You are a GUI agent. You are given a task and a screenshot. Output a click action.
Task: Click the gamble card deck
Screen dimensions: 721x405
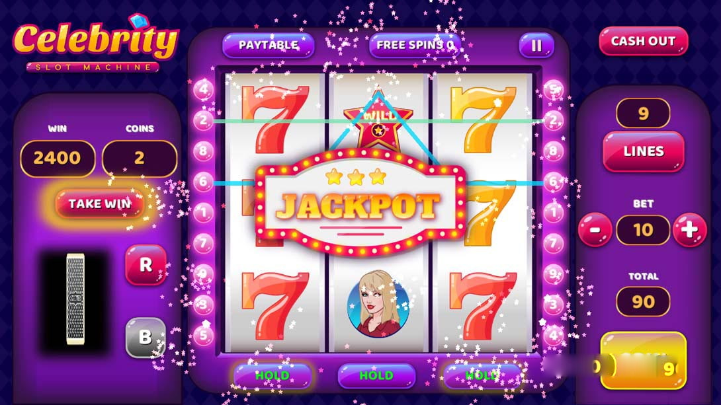[x=75, y=299]
